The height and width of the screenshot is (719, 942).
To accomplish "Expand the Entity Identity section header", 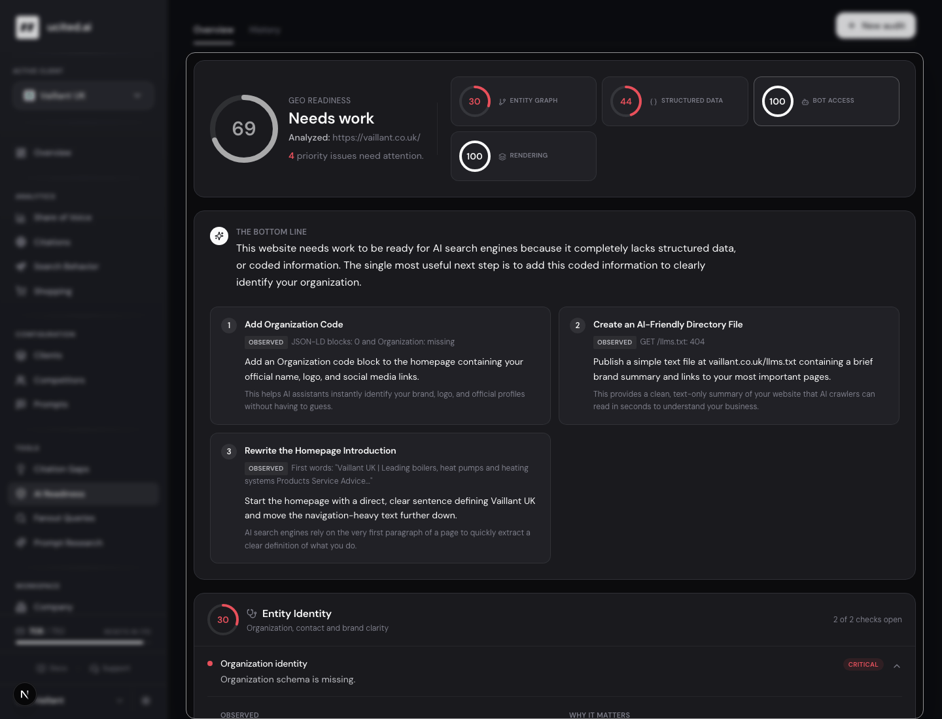I will tap(555, 620).
